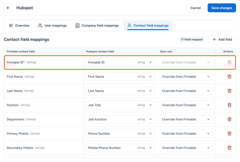Add a new field mapping
240x162 pixels.
[x=222, y=39]
